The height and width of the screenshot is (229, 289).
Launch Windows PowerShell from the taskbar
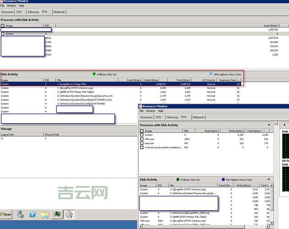(x=33, y=214)
